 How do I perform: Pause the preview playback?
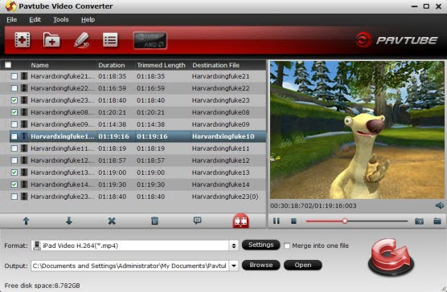(x=277, y=221)
